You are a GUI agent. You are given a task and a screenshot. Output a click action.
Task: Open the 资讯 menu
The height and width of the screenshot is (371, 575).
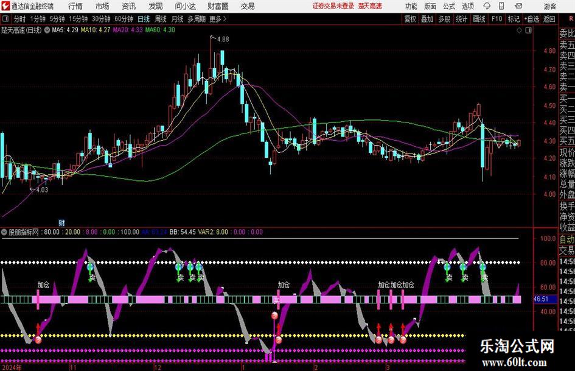[128, 6]
